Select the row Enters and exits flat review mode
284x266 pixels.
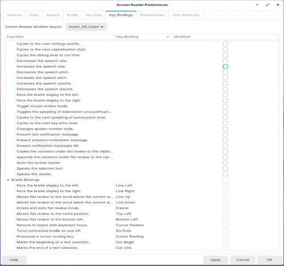click(142, 208)
